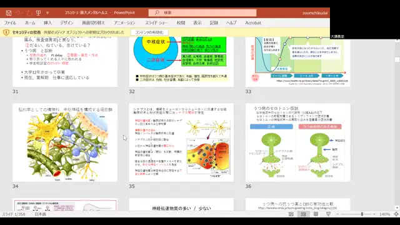Click the Slide Sorter view icon
The image size is (400, 225).
coord(303,214)
